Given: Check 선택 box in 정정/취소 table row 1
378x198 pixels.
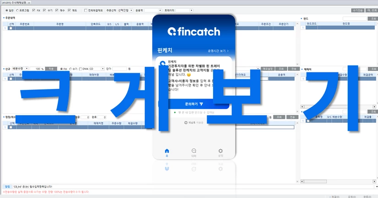Looking at the screenshot, I should coord(11,127).
